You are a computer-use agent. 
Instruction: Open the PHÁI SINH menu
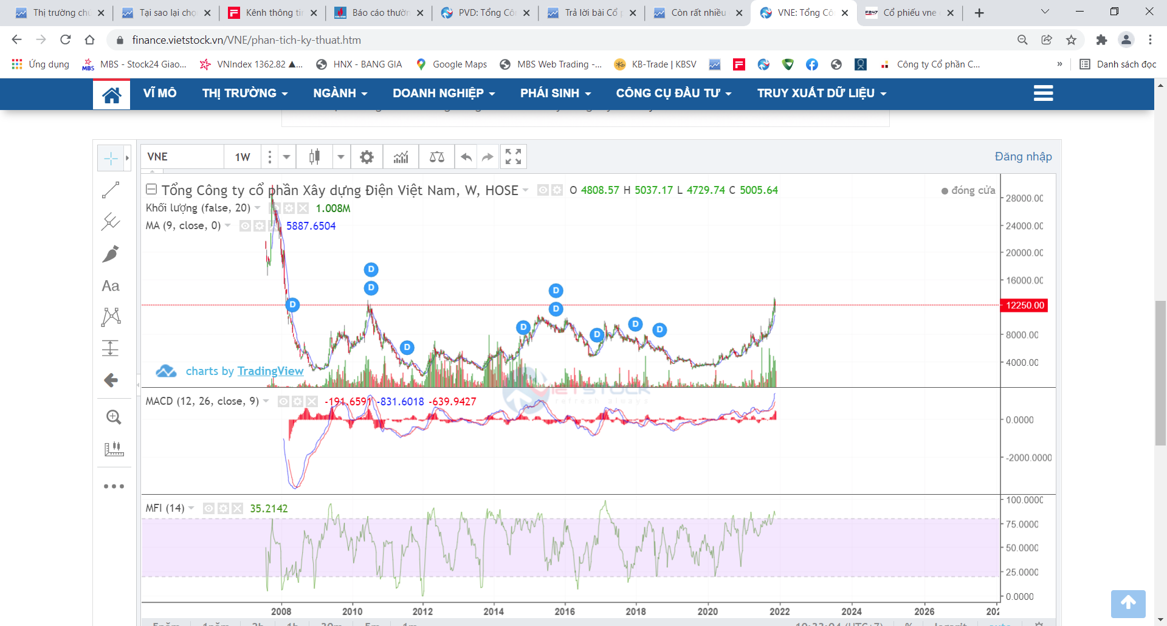point(556,93)
